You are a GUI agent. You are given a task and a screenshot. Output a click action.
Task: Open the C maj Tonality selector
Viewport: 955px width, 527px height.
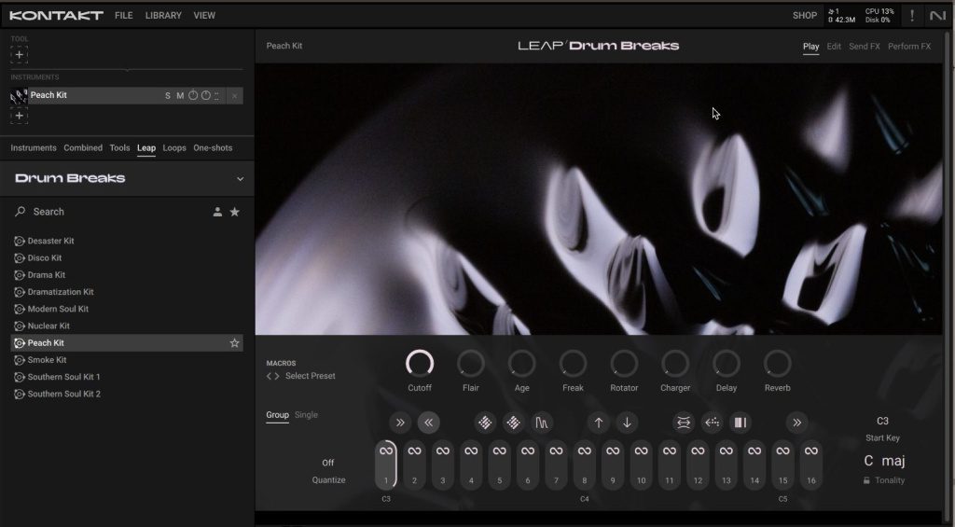tap(883, 461)
